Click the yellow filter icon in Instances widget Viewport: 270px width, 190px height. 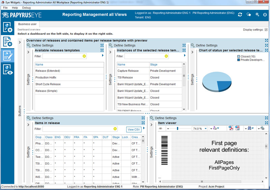[166, 56]
